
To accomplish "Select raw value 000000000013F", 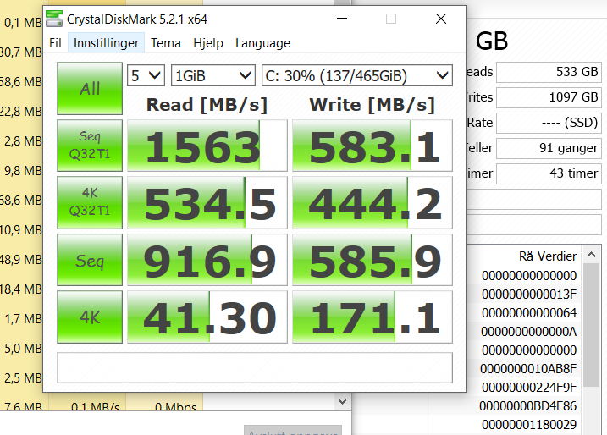I will 529,295.
